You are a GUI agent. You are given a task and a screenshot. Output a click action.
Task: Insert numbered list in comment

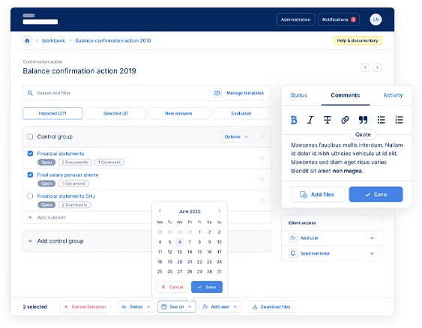click(x=399, y=120)
